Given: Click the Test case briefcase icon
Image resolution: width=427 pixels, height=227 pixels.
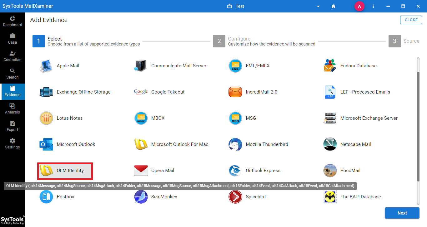Looking at the screenshot, I should tap(230, 6).
